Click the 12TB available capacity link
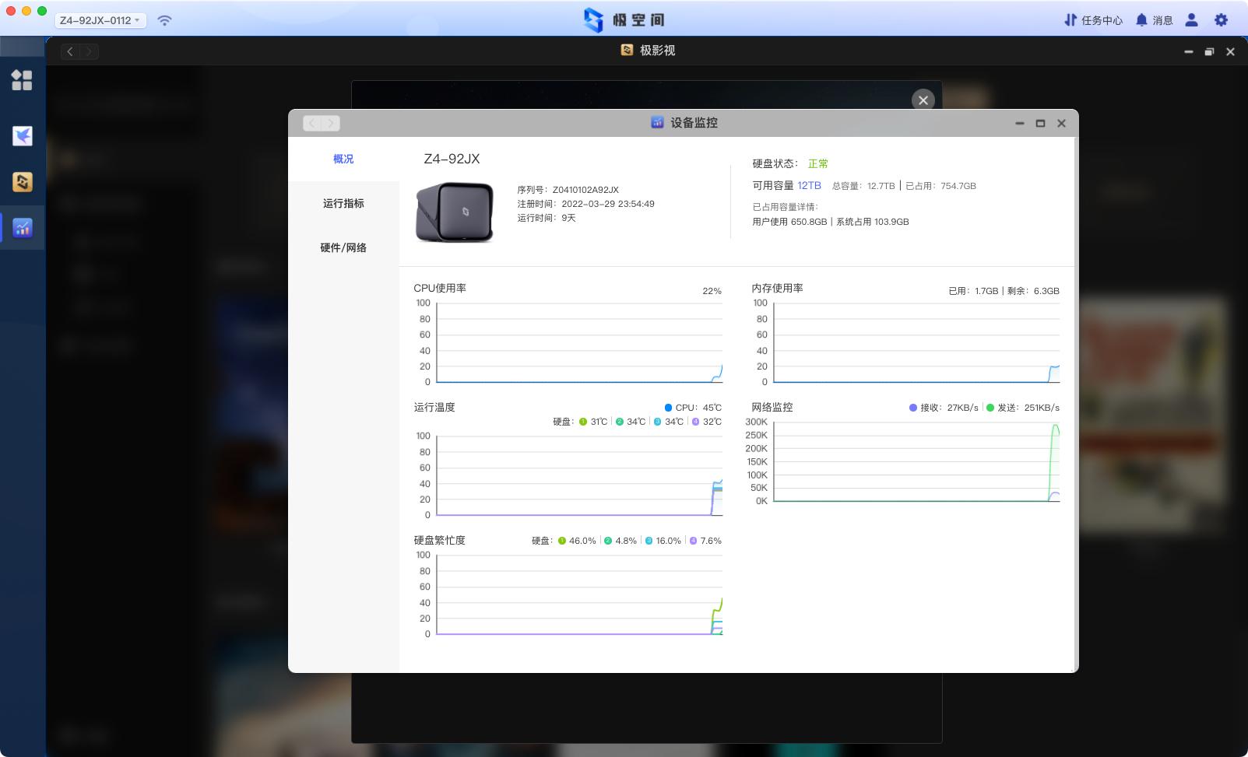The width and height of the screenshot is (1248, 757). click(x=809, y=185)
